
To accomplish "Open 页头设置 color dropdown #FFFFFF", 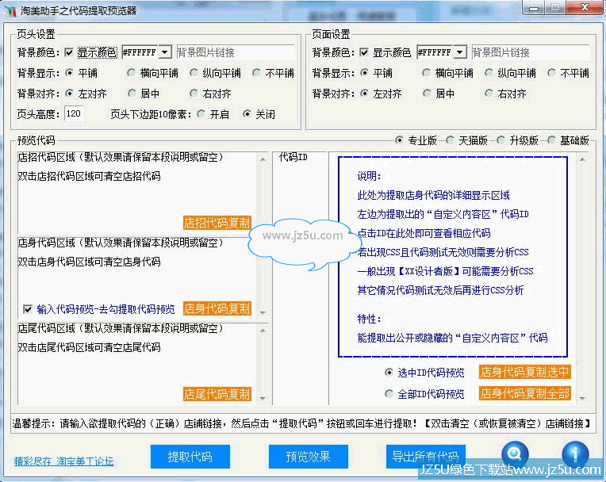I will (x=166, y=52).
